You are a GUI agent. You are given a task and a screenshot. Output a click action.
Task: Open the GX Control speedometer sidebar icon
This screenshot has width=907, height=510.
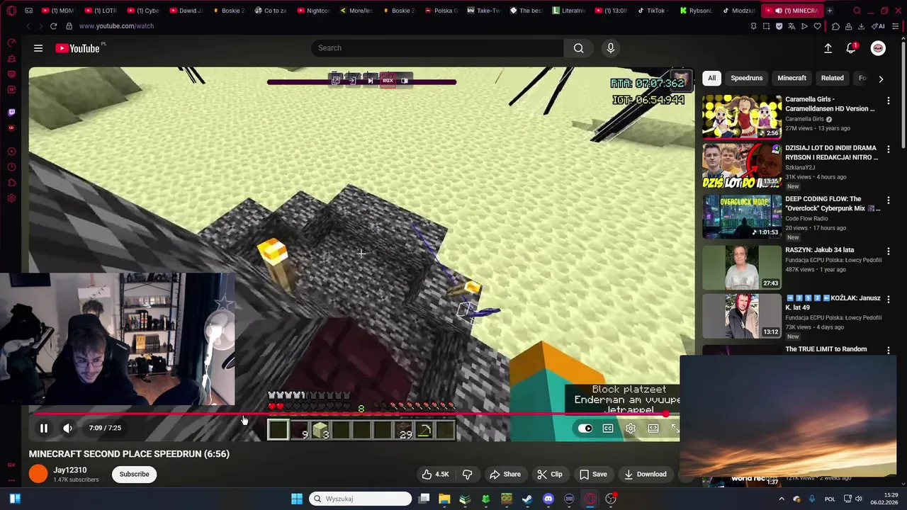pyautogui.click(x=11, y=43)
